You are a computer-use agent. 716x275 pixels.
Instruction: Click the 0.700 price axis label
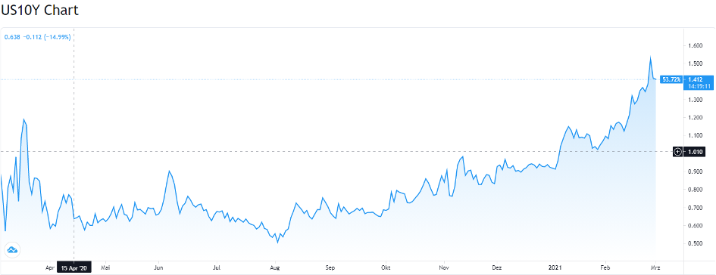(695, 208)
